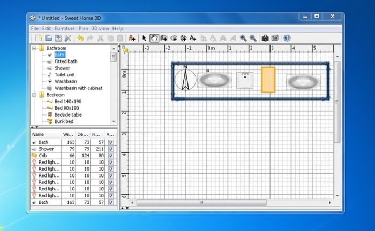The image size is (375, 231).
Task: Click the Zoom out magnifier icon
Action: click(253, 38)
